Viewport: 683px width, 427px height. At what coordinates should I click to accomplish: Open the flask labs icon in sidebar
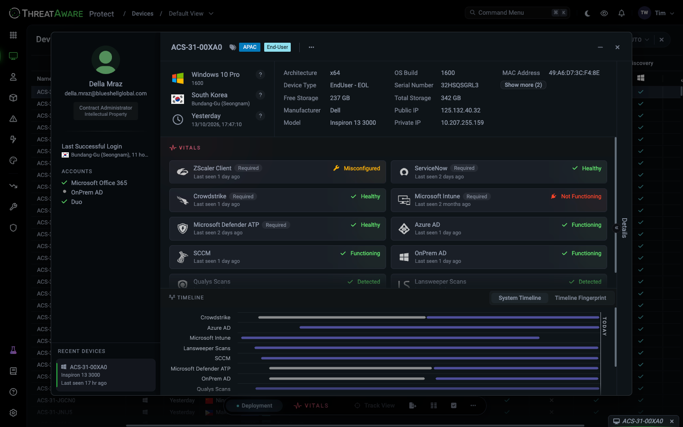point(13,350)
